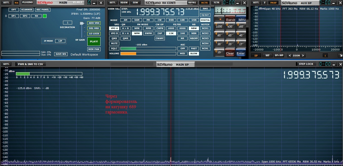This screenshot has height=166, width=343.
Task: Select AM demodulation mode
Action: [126, 20]
